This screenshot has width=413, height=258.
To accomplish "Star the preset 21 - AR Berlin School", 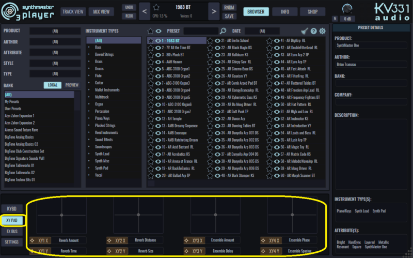I will pyautogui.click(x=211, y=40).
